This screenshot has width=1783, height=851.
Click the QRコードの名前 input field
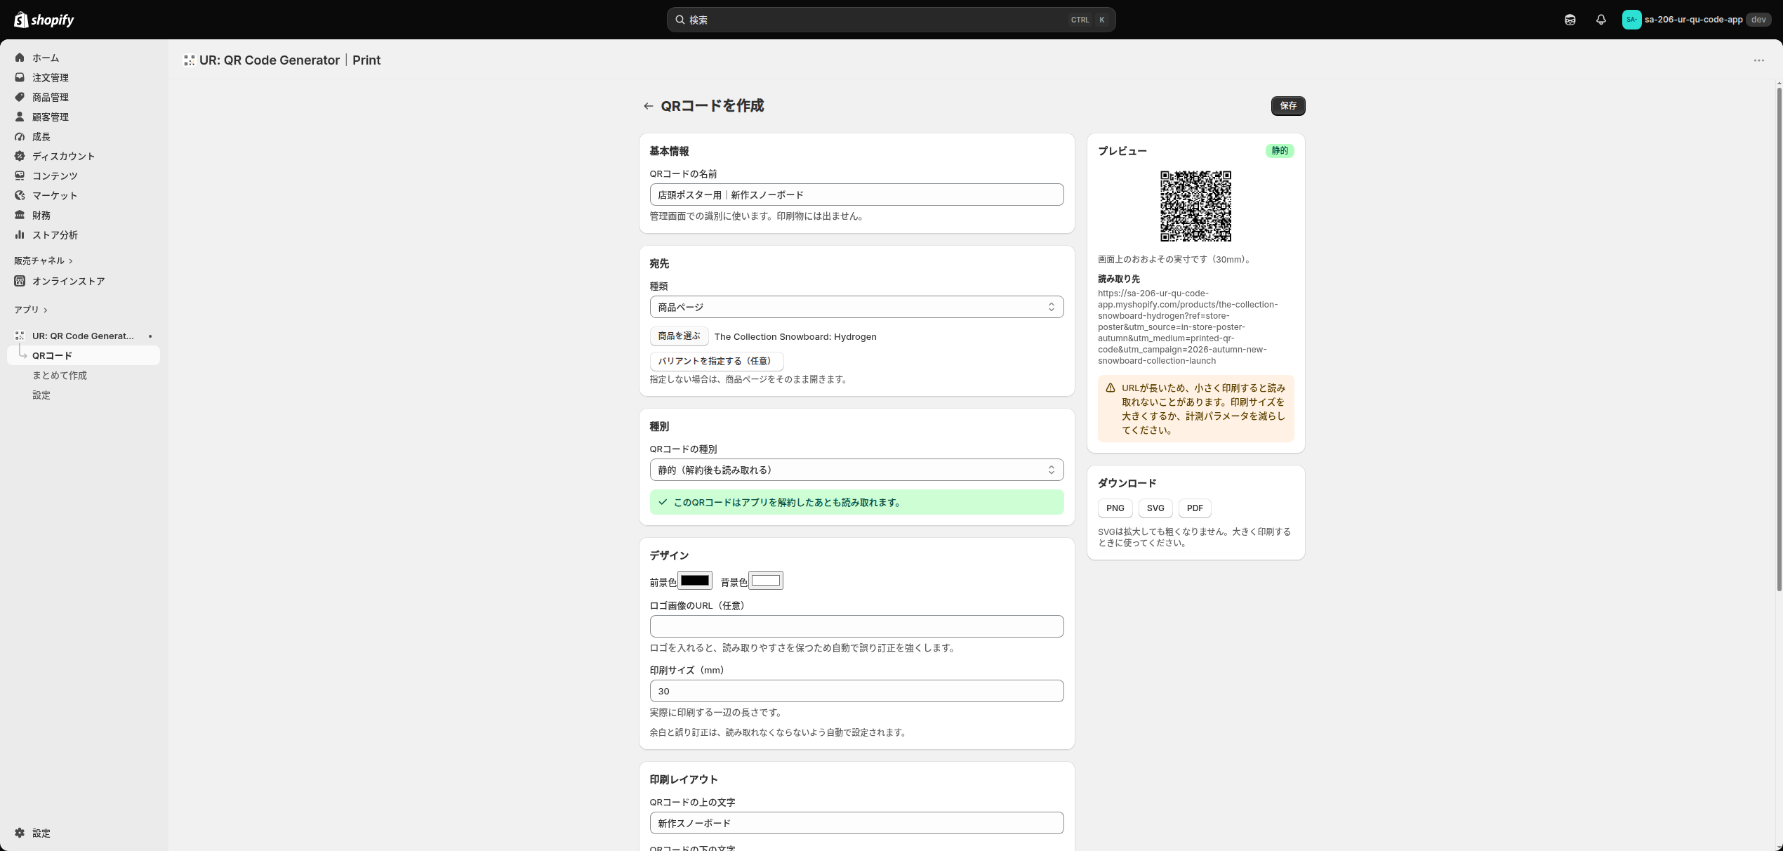coord(856,194)
